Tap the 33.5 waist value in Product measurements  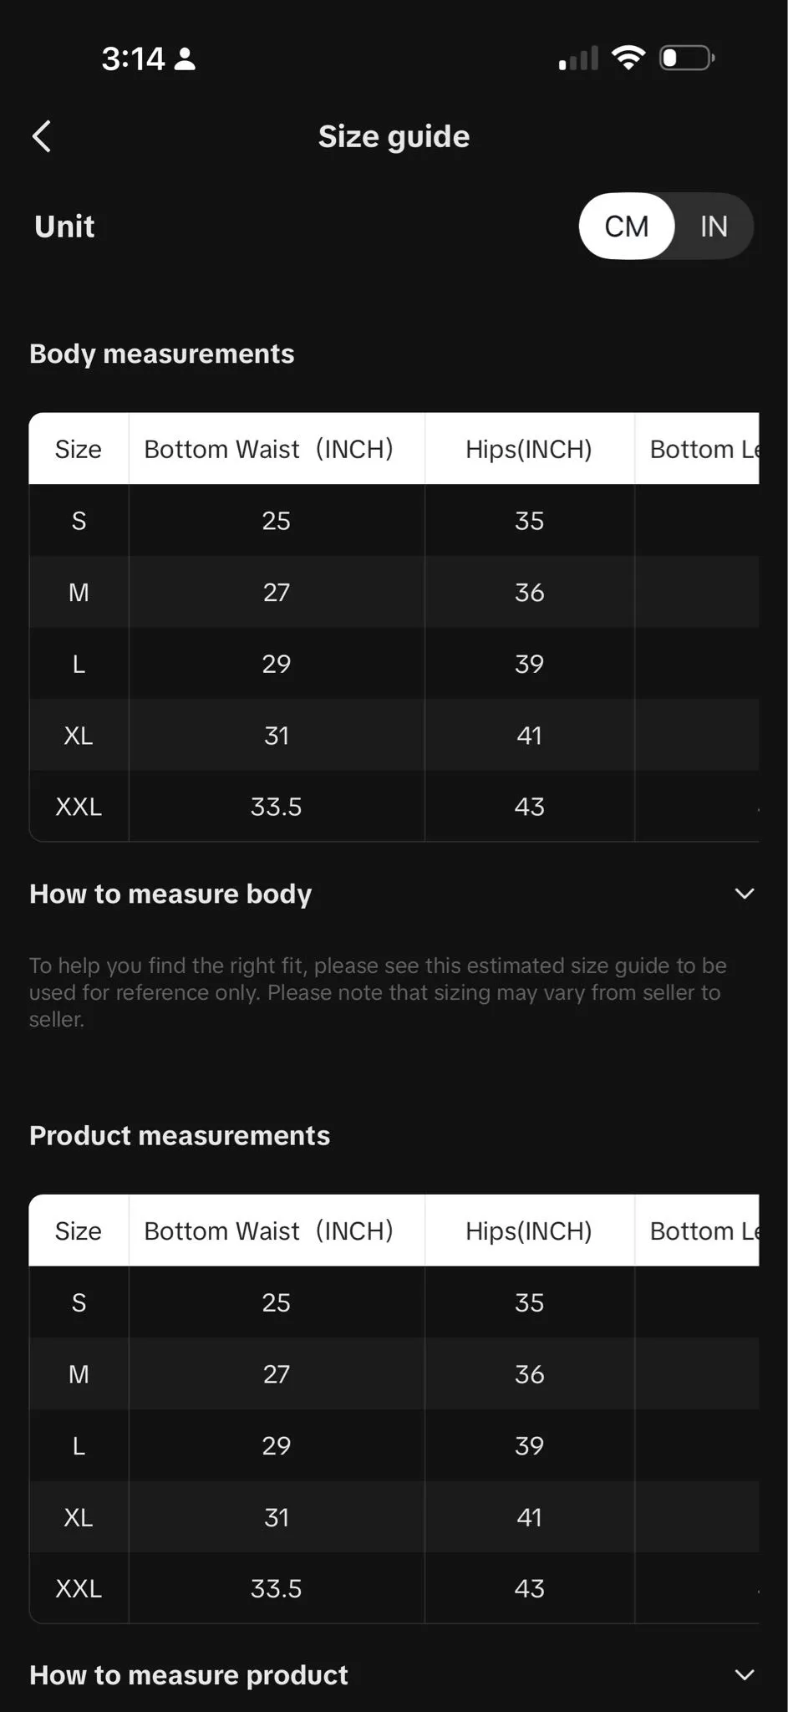coord(277,1588)
